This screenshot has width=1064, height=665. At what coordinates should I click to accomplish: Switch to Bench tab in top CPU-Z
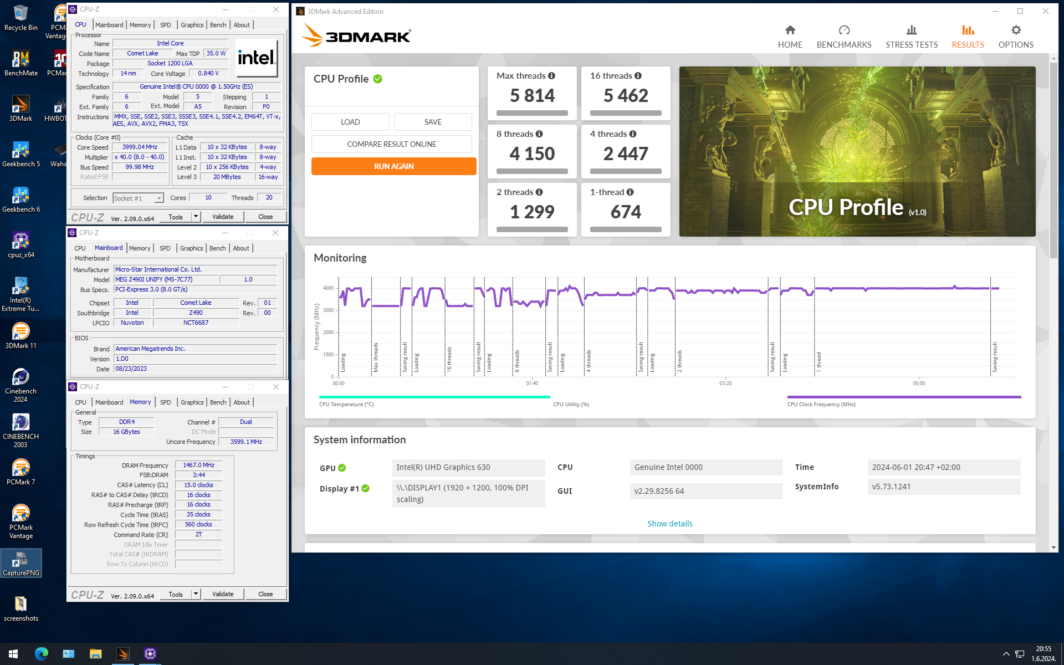[x=218, y=25]
